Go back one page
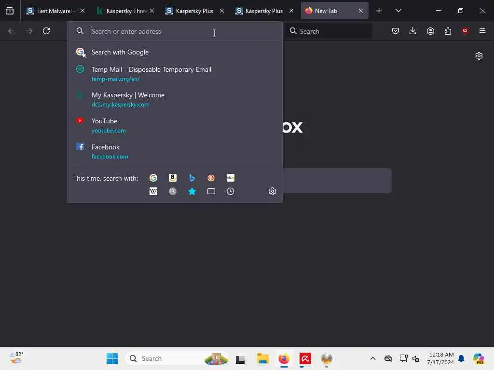The image size is (494, 370). 12,31
